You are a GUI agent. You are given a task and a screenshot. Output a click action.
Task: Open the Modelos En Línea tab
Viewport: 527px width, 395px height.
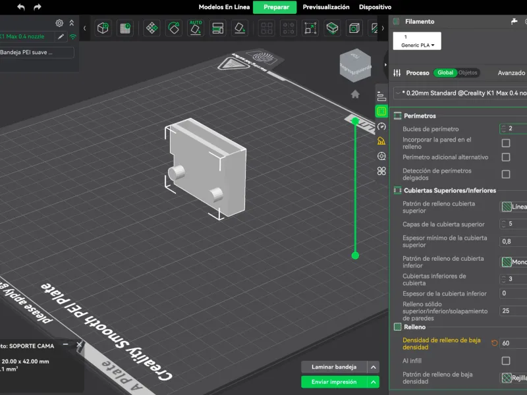224,7
